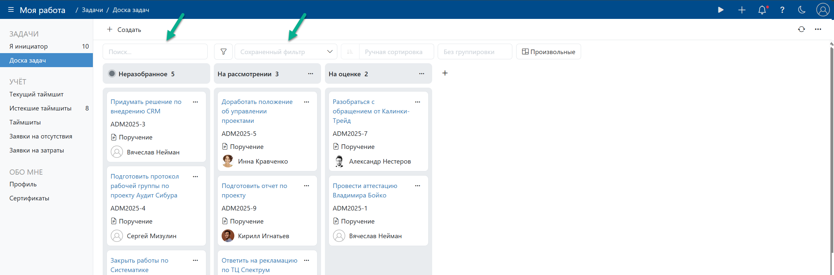Click the play timer icon in header
This screenshot has width=834, height=275.
721,10
